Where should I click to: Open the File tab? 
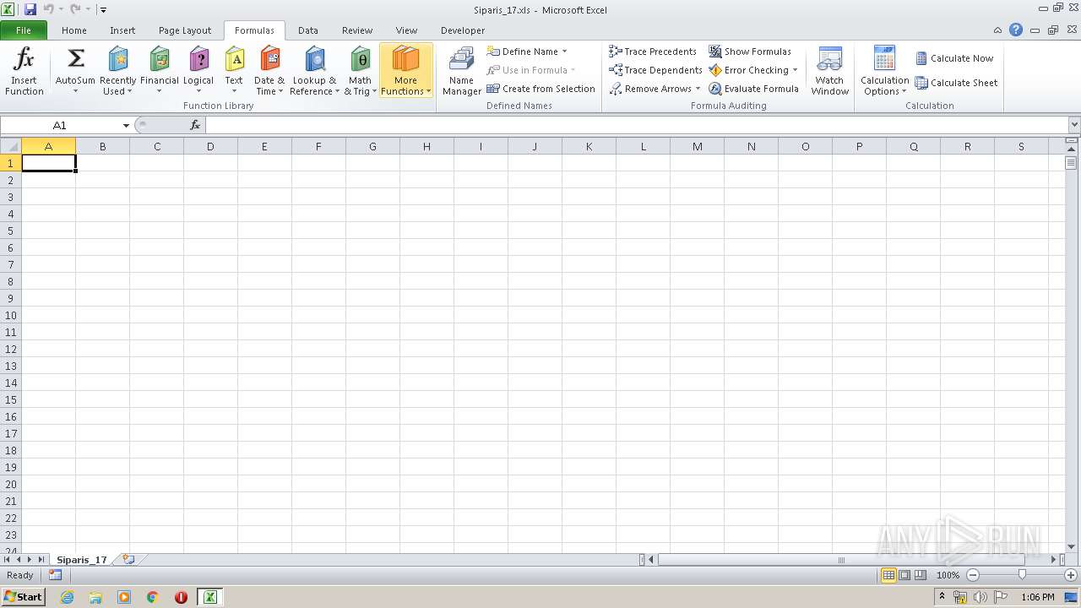click(x=24, y=30)
